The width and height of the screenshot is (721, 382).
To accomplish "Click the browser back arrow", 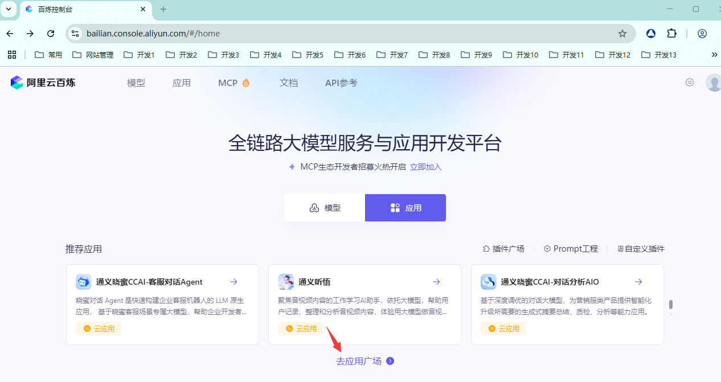I will [x=10, y=34].
